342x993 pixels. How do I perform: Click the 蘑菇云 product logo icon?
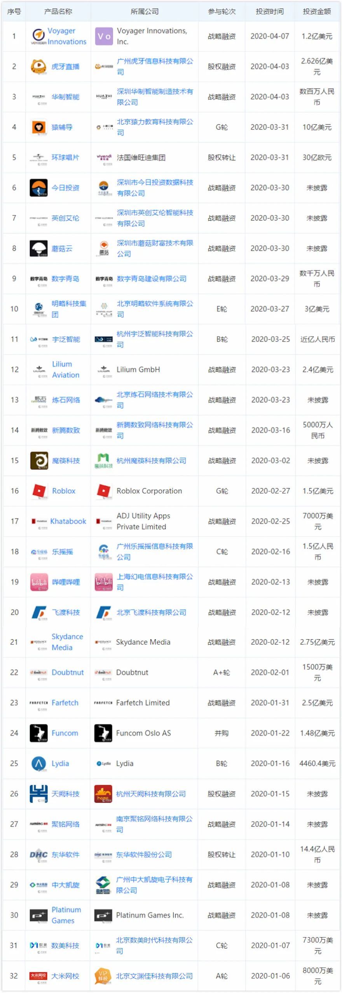coord(38,249)
